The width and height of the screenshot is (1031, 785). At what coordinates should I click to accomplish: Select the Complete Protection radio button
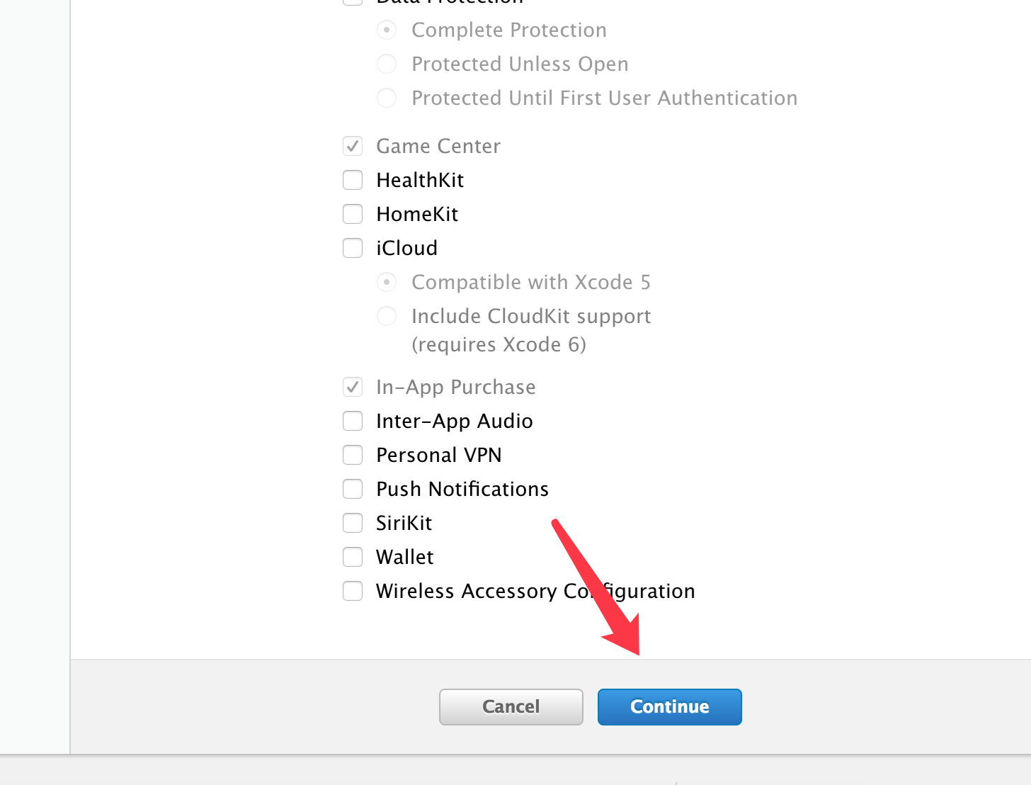(x=387, y=30)
